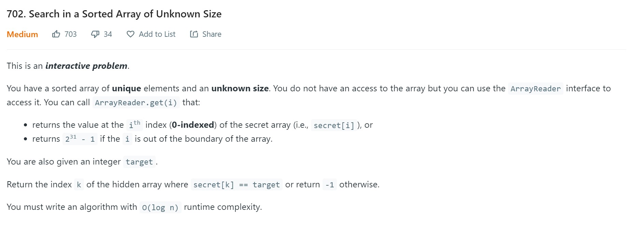Open the Add to List option
Viewport: 628px width, 233px height.
[x=157, y=34]
